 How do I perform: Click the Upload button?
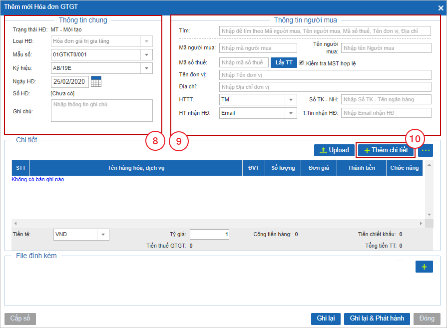[334, 150]
